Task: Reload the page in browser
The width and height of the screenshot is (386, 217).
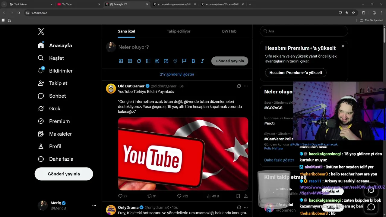Action: coord(19,13)
